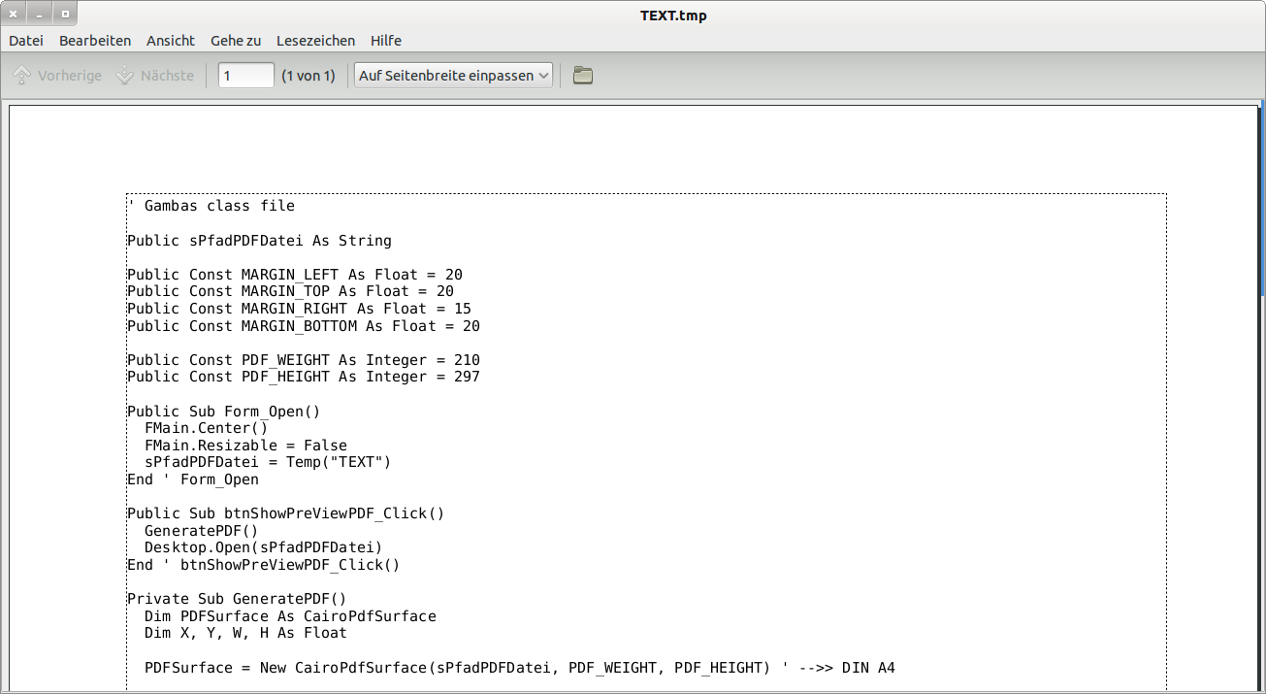
Task: Open the Gehe zu menu
Action: click(236, 41)
